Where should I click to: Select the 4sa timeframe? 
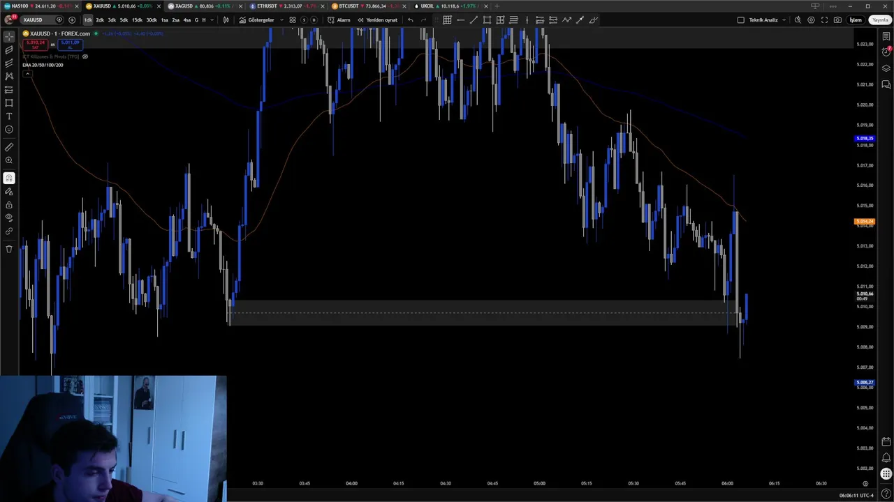tap(187, 20)
